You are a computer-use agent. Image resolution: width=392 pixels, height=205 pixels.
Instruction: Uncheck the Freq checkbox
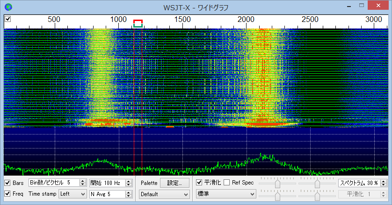pyautogui.click(x=7, y=193)
